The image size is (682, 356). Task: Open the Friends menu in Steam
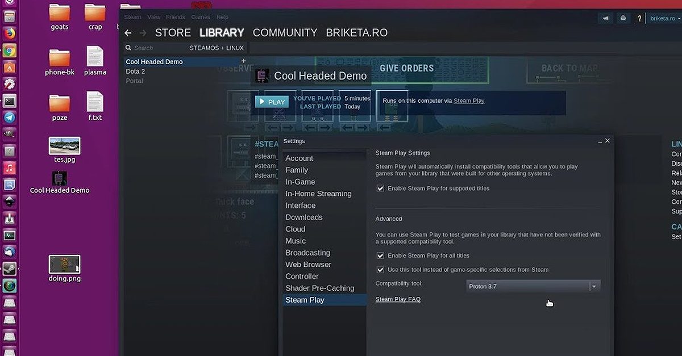176,17
